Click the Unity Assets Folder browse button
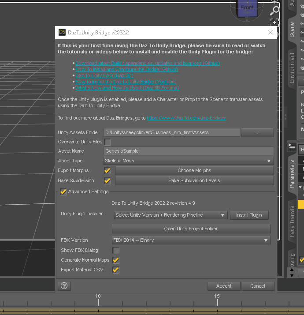 [257, 133]
